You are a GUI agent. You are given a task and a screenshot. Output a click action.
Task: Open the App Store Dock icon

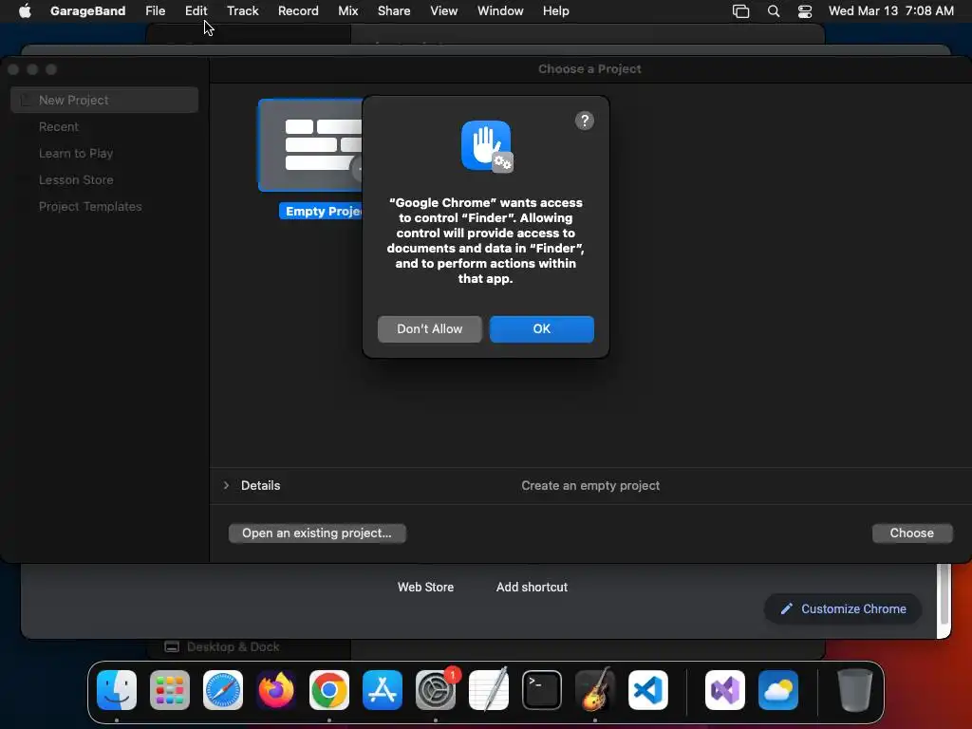click(x=383, y=690)
